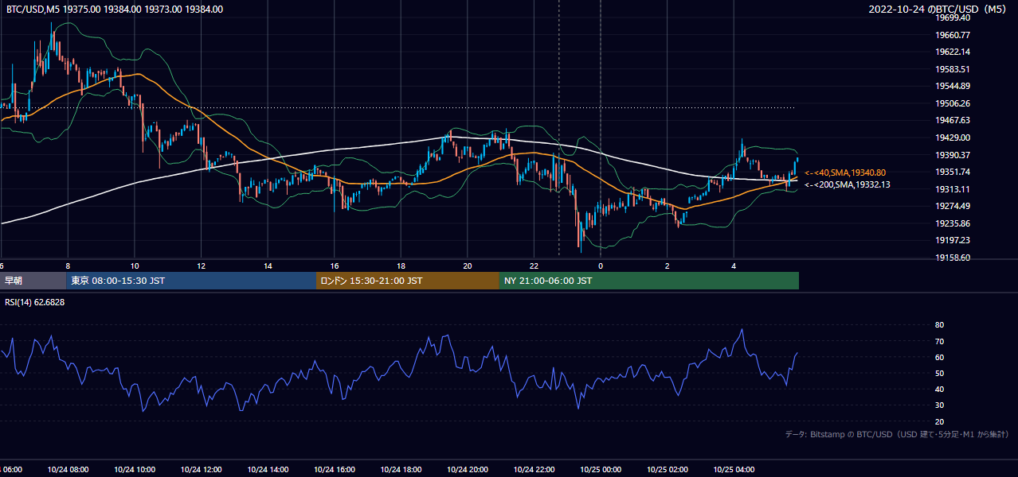Click the 10/25 00:00 date axis label
1018x477 pixels.
click(x=601, y=470)
